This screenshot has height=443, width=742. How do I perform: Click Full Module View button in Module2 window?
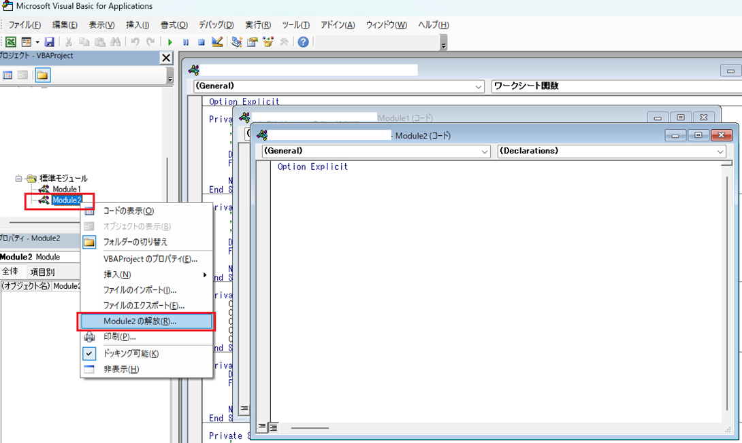273,427
